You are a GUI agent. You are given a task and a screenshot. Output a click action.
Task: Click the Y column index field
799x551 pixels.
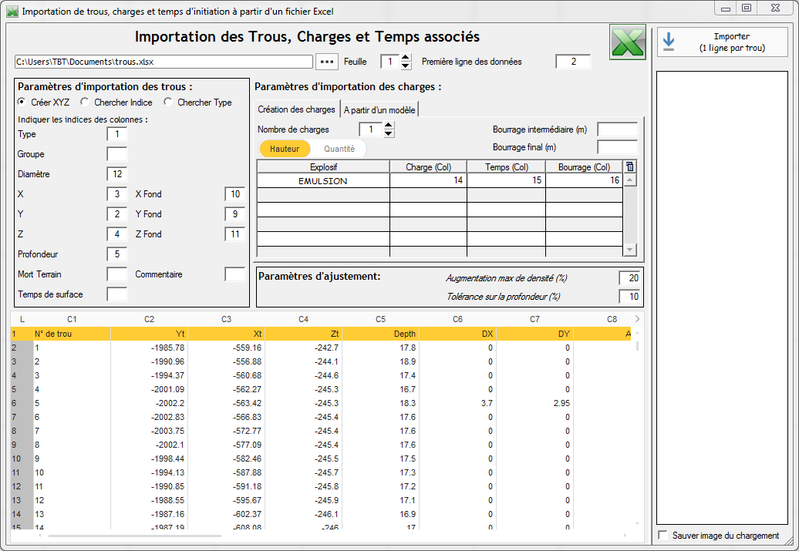pos(117,214)
